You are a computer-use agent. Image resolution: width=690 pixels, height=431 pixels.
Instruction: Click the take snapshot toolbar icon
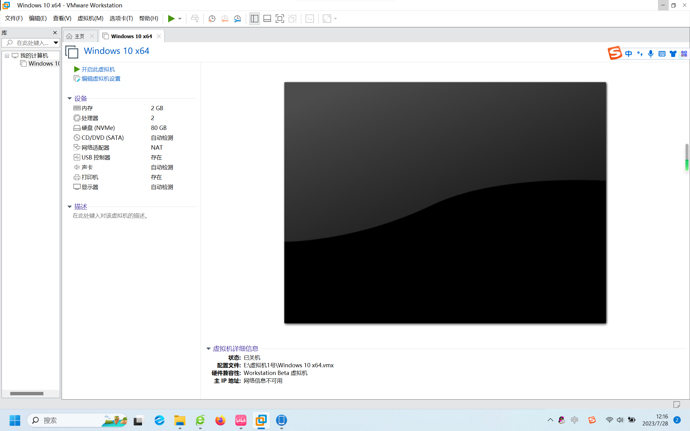click(212, 19)
